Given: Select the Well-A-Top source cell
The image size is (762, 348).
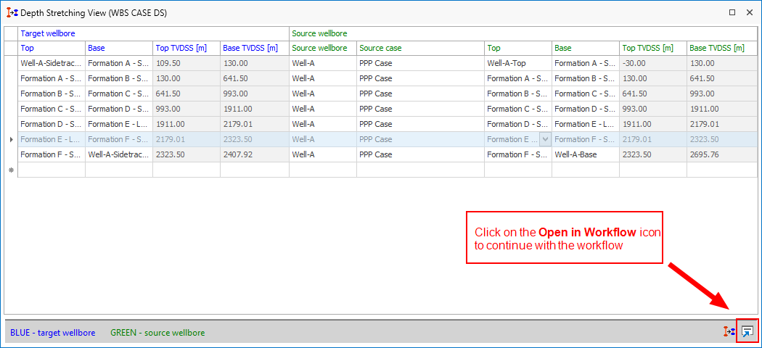Looking at the screenshot, I should [517, 63].
